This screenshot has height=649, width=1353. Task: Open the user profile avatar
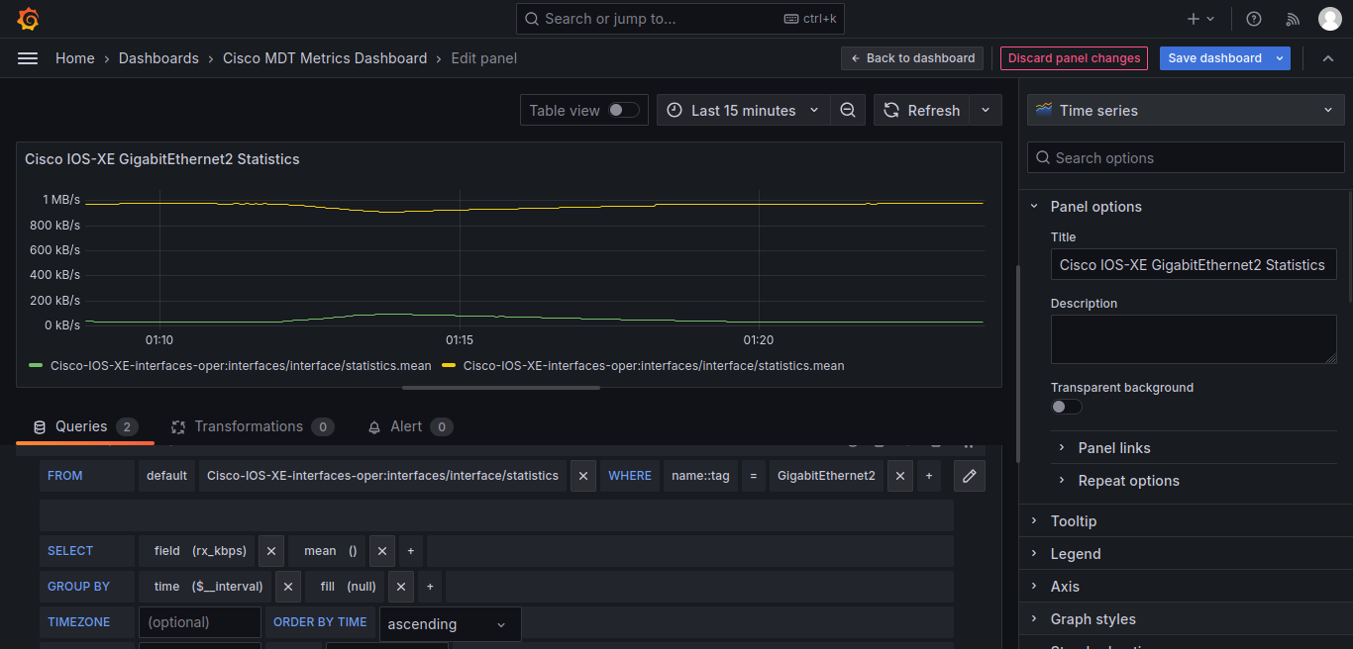[x=1330, y=19]
